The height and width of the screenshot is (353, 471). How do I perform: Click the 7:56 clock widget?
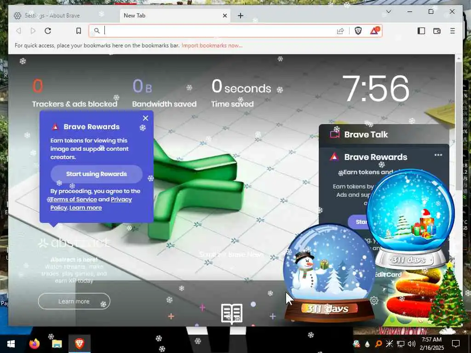375,89
